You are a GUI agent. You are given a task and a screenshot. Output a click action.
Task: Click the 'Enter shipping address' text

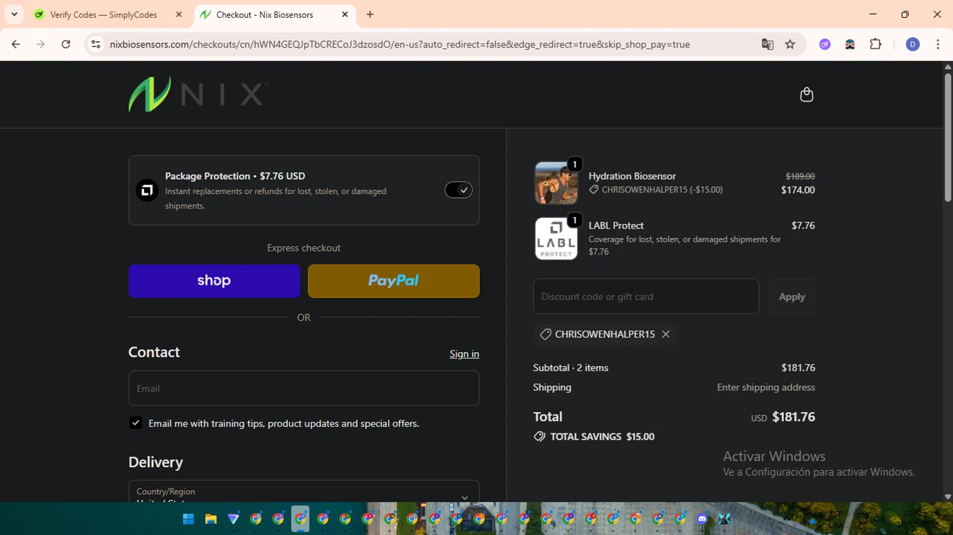pyautogui.click(x=766, y=387)
